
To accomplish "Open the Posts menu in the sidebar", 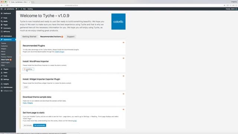I will click(5, 18).
